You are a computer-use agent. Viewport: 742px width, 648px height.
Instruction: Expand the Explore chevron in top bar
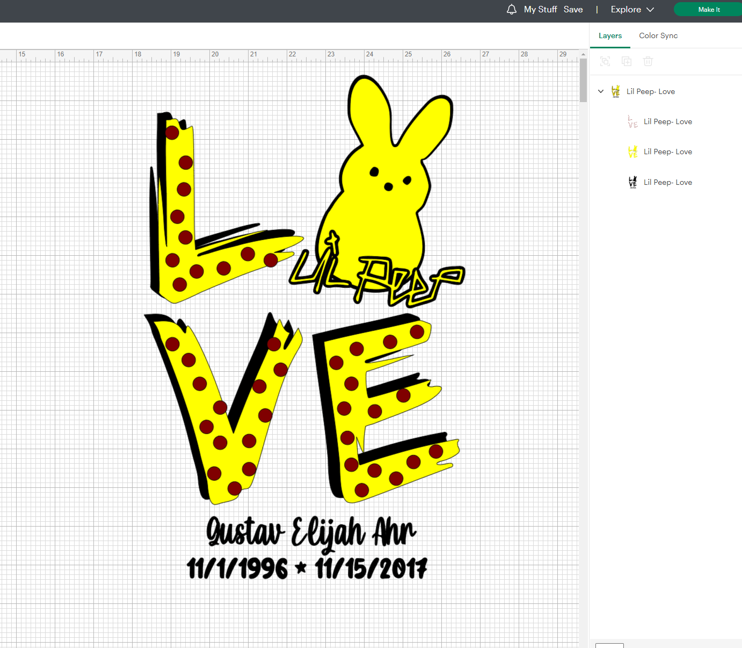click(650, 9)
